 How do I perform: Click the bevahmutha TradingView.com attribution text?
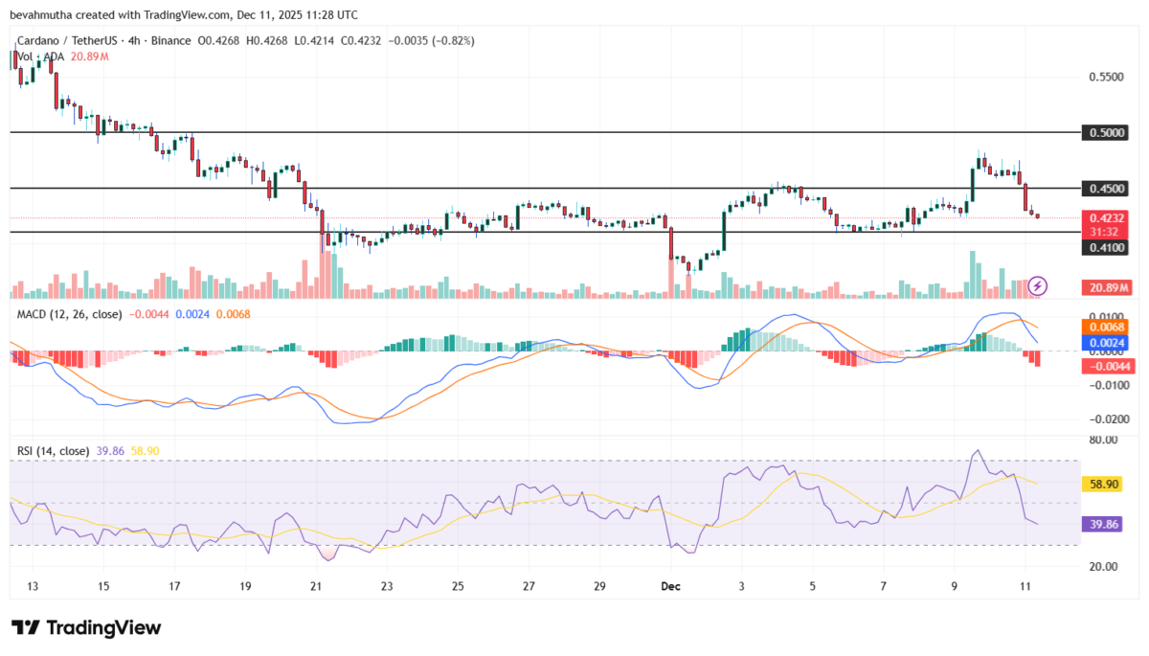pyautogui.click(x=186, y=14)
